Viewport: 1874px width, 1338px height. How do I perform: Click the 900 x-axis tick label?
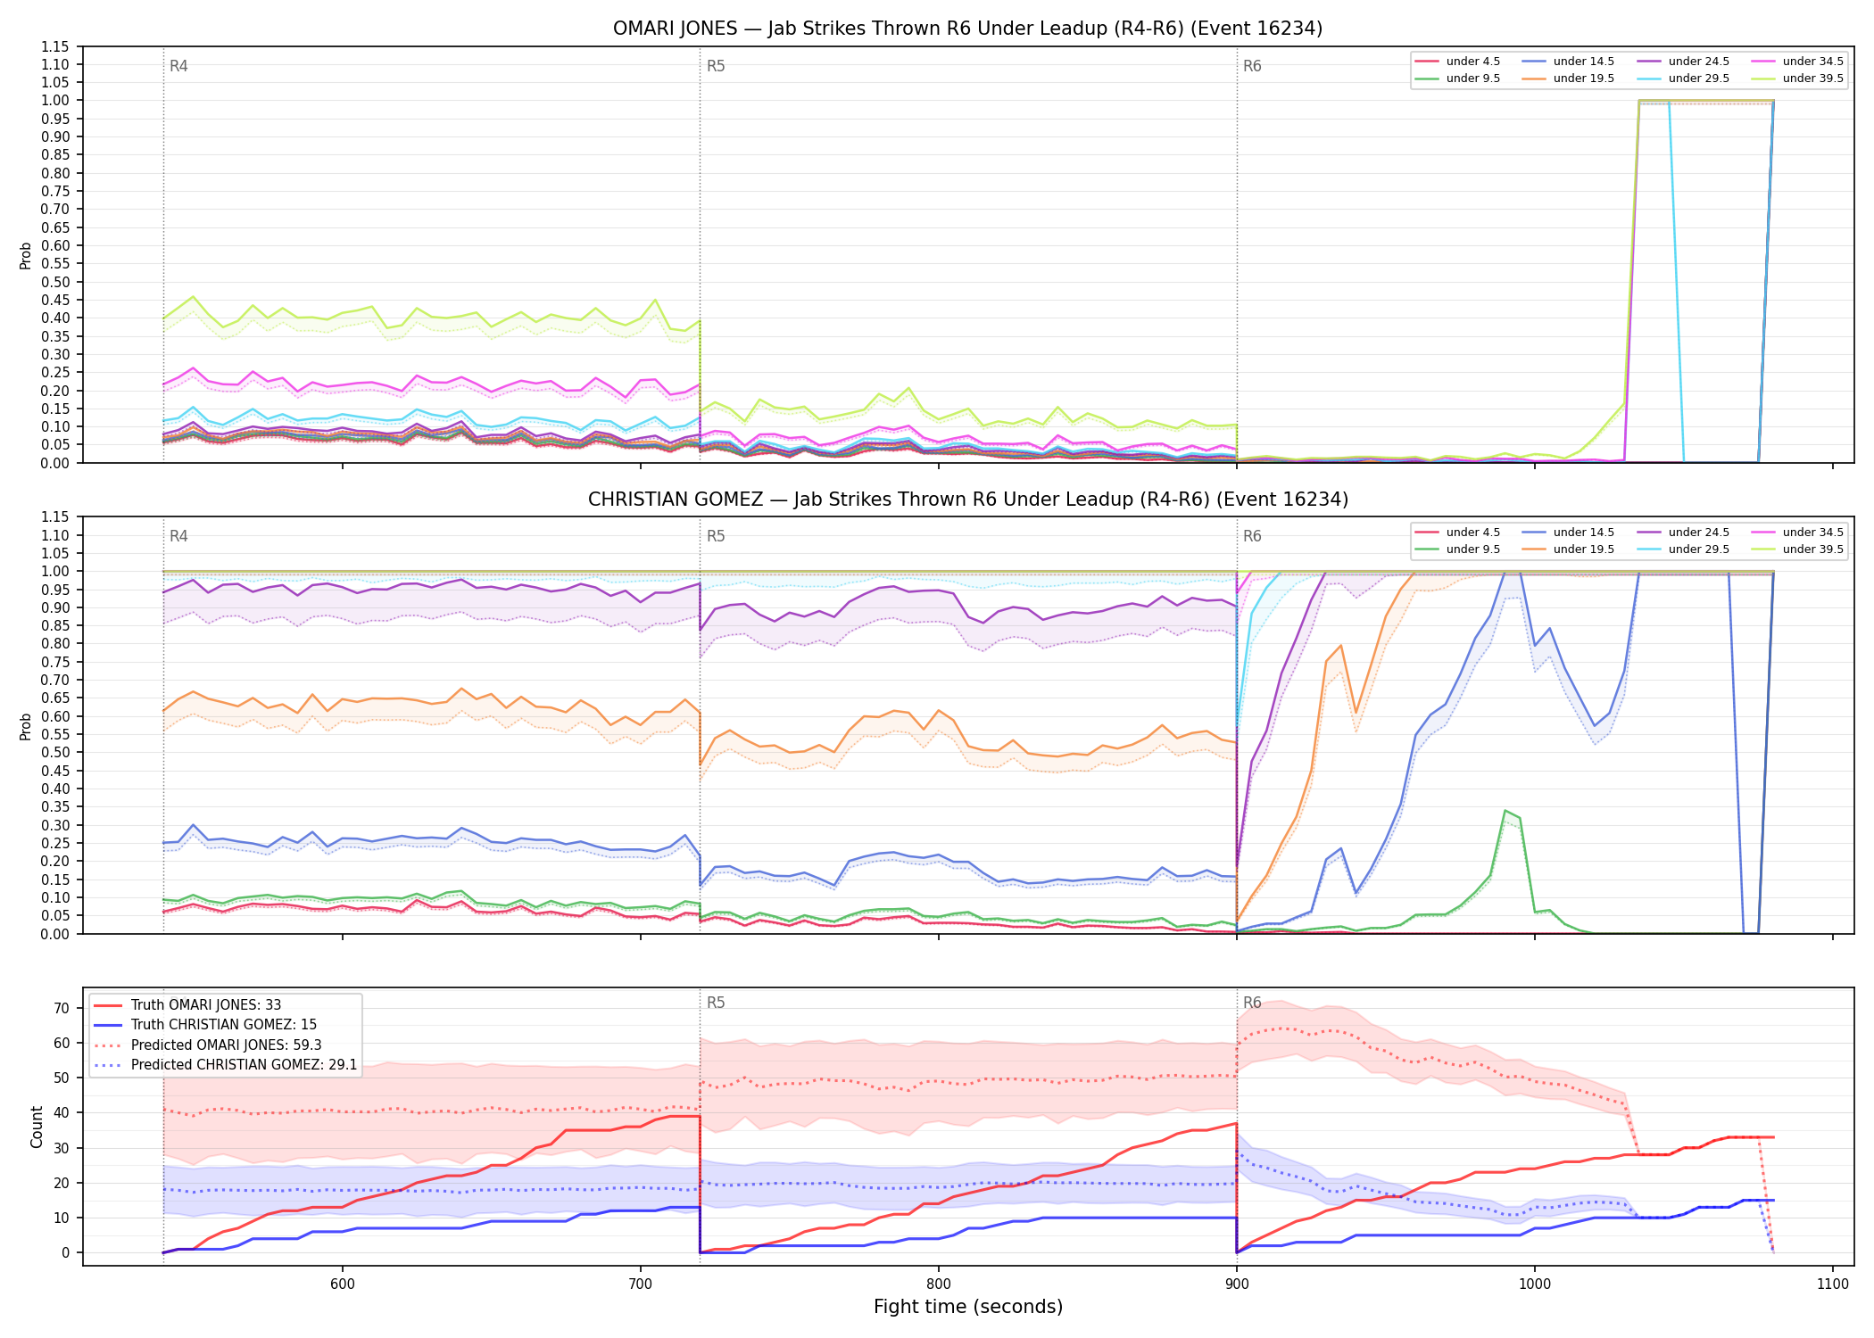coord(1236,1284)
